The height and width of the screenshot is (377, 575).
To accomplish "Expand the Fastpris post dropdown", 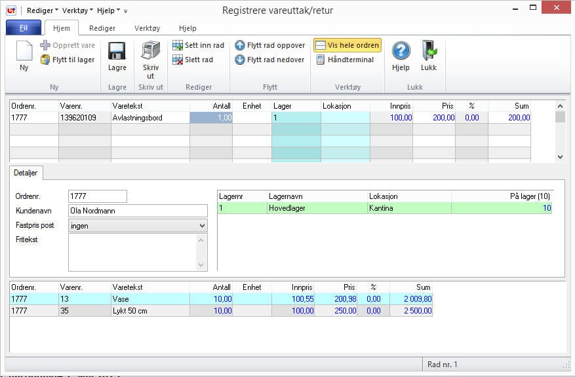I will click(x=201, y=225).
